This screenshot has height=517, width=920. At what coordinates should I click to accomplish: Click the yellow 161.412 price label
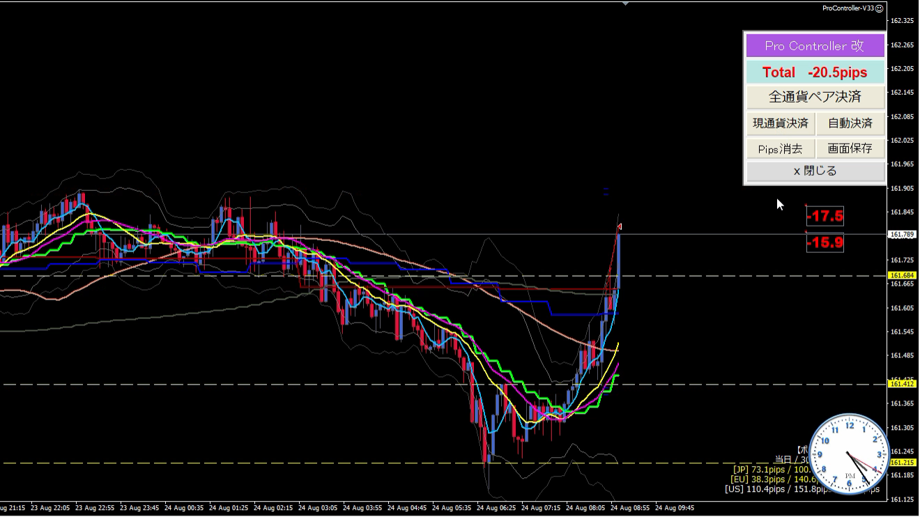pyautogui.click(x=903, y=384)
